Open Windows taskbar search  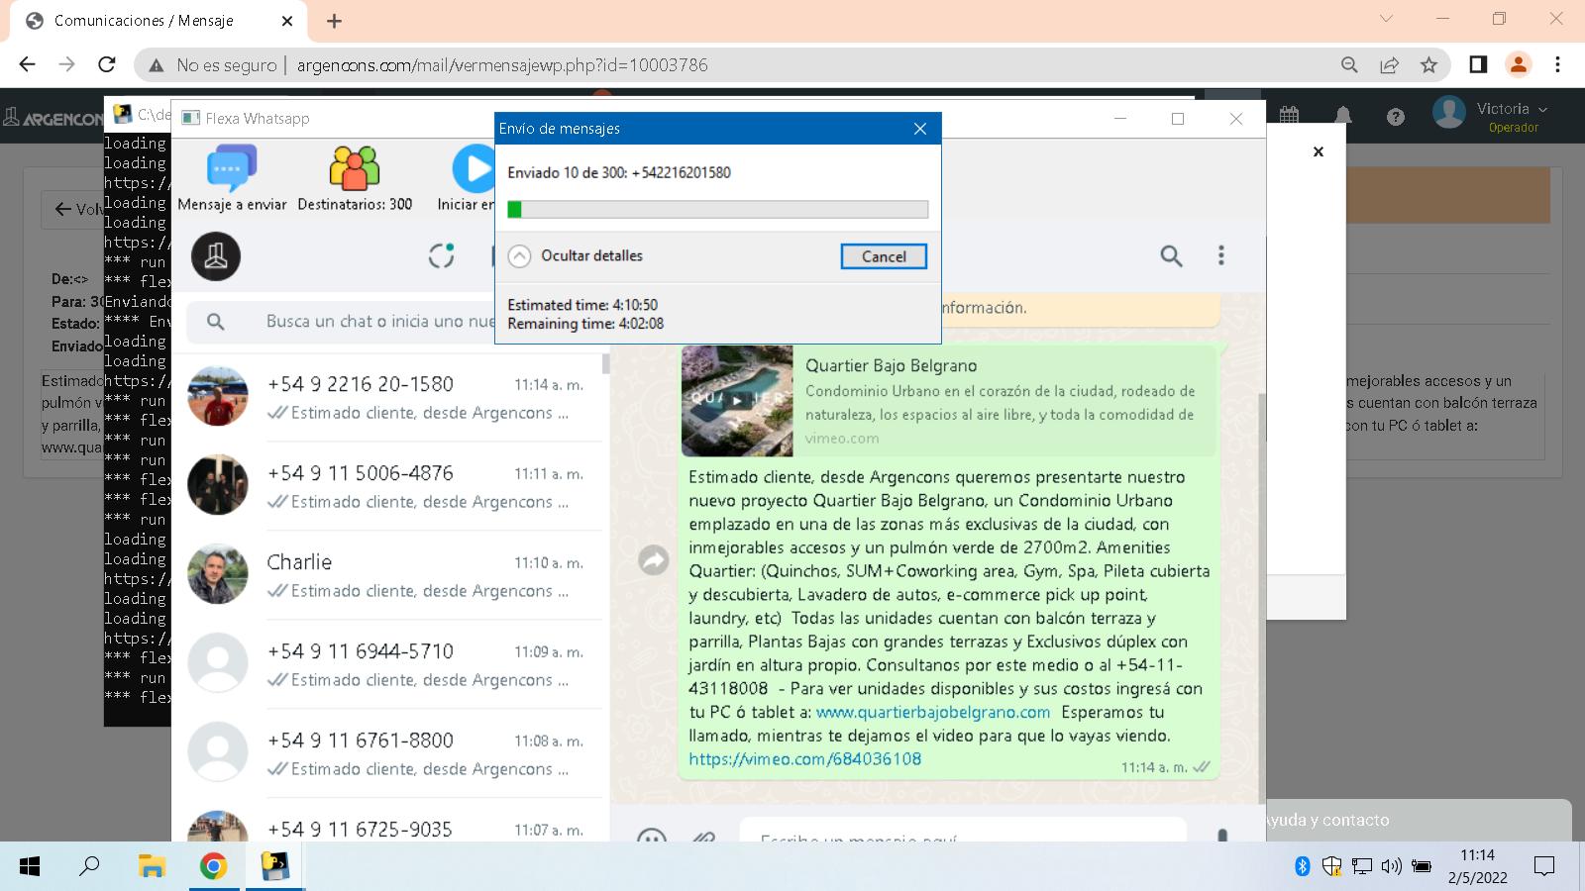[x=89, y=866]
